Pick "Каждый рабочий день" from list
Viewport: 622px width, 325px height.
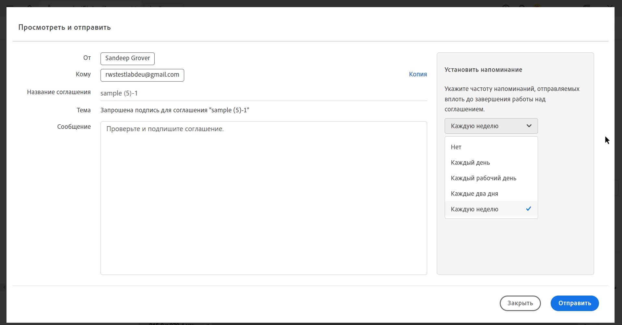point(491,178)
